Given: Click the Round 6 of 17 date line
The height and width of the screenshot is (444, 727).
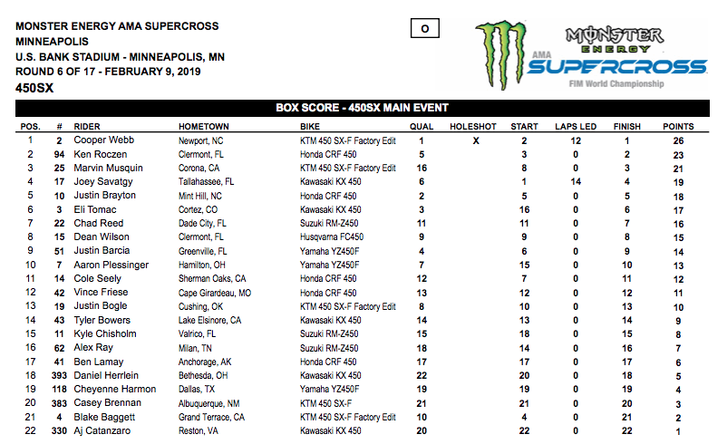Looking at the screenshot, I should click(x=107, y=72).
